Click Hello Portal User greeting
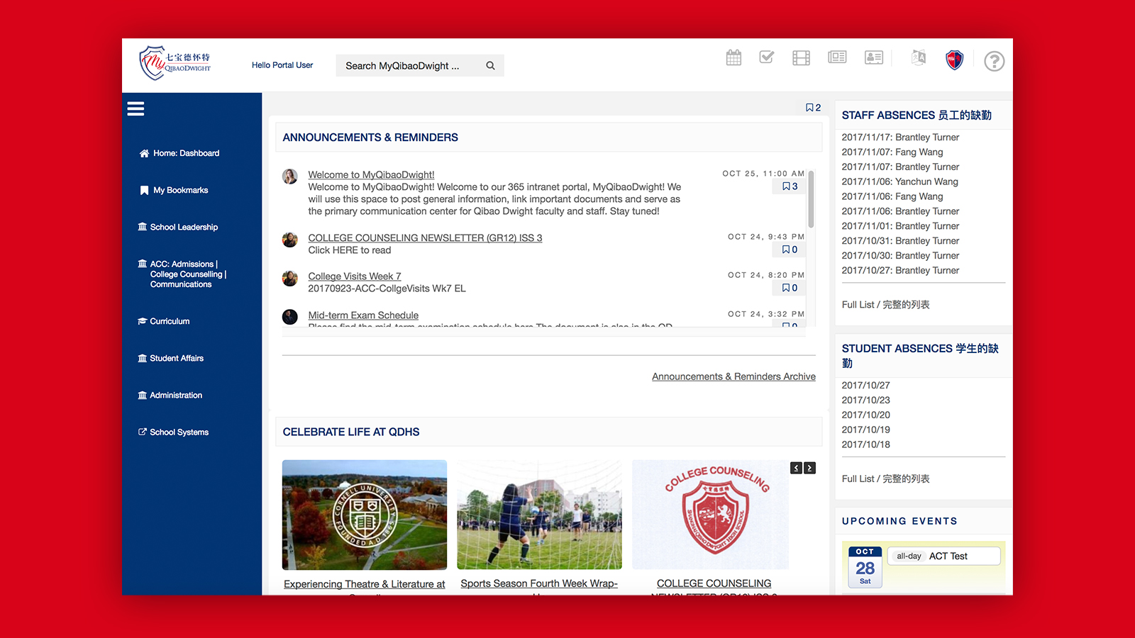Viewport: 1135px width, 638px height. 282,65
